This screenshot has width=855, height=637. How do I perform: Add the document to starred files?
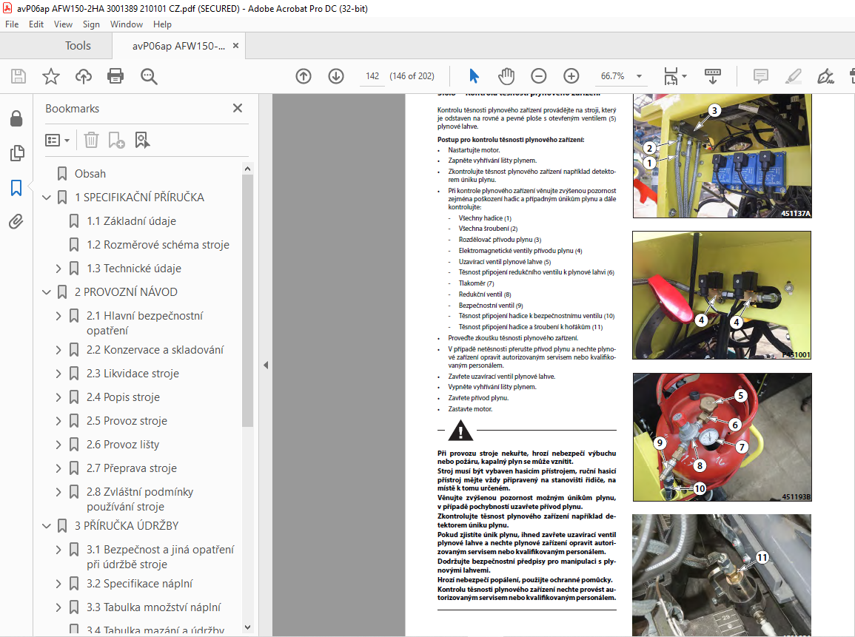point(51,76)
